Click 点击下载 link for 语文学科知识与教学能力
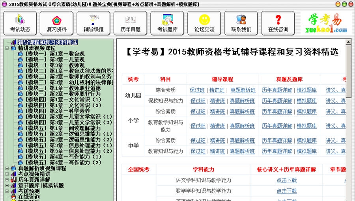 coord(286,181)
